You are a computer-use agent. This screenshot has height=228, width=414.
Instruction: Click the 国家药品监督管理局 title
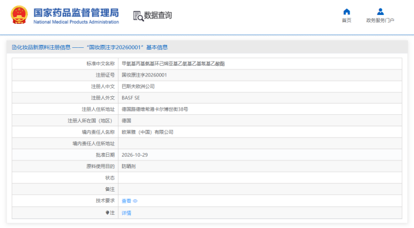pyautogui.click(x=76, y=13)
